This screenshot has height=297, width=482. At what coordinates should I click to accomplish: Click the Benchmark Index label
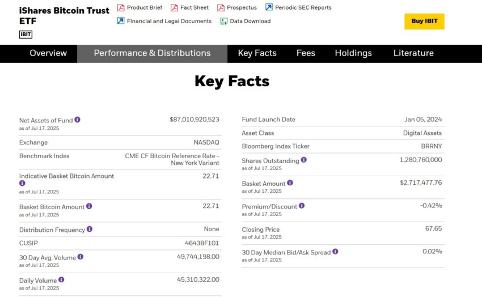pos(44,156)
